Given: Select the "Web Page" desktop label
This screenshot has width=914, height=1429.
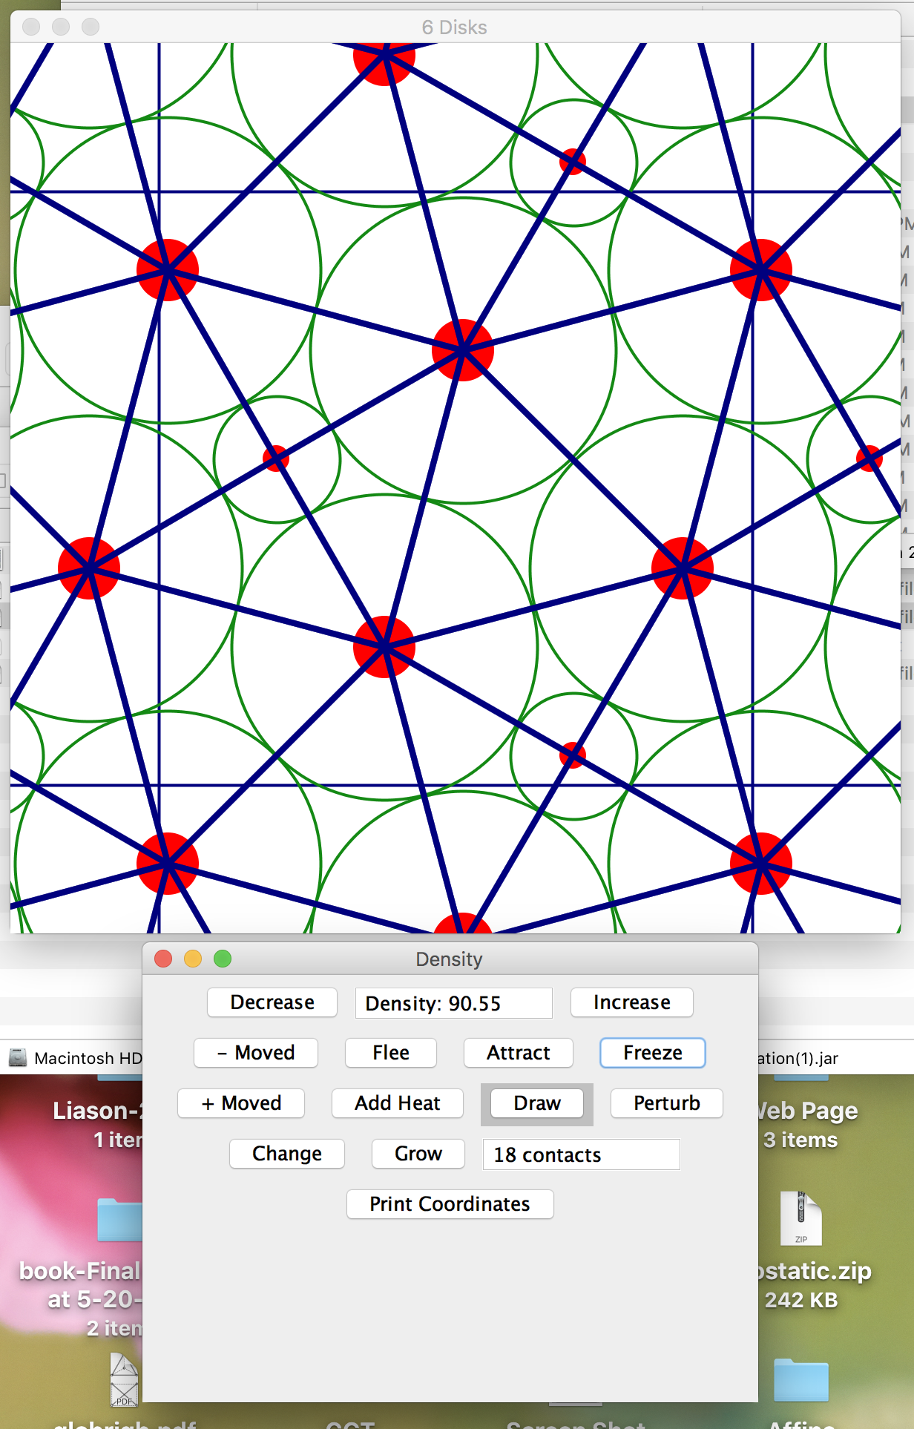Looking at the screenshot, I should (807, 1111).
